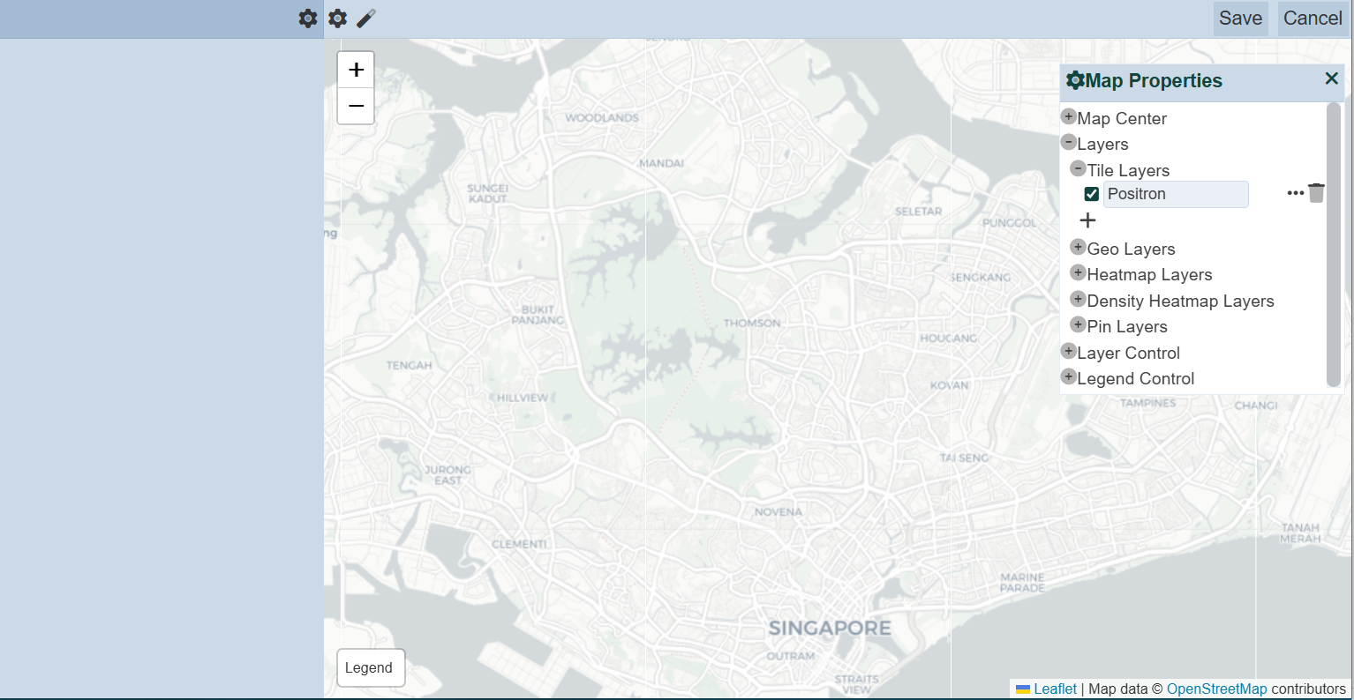This screenshot has height=700, width=1354.
Task: Delete the Positron tile layer
Action: 1316,193
